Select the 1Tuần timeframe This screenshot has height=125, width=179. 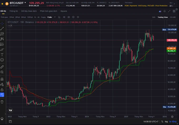(49, 17)
